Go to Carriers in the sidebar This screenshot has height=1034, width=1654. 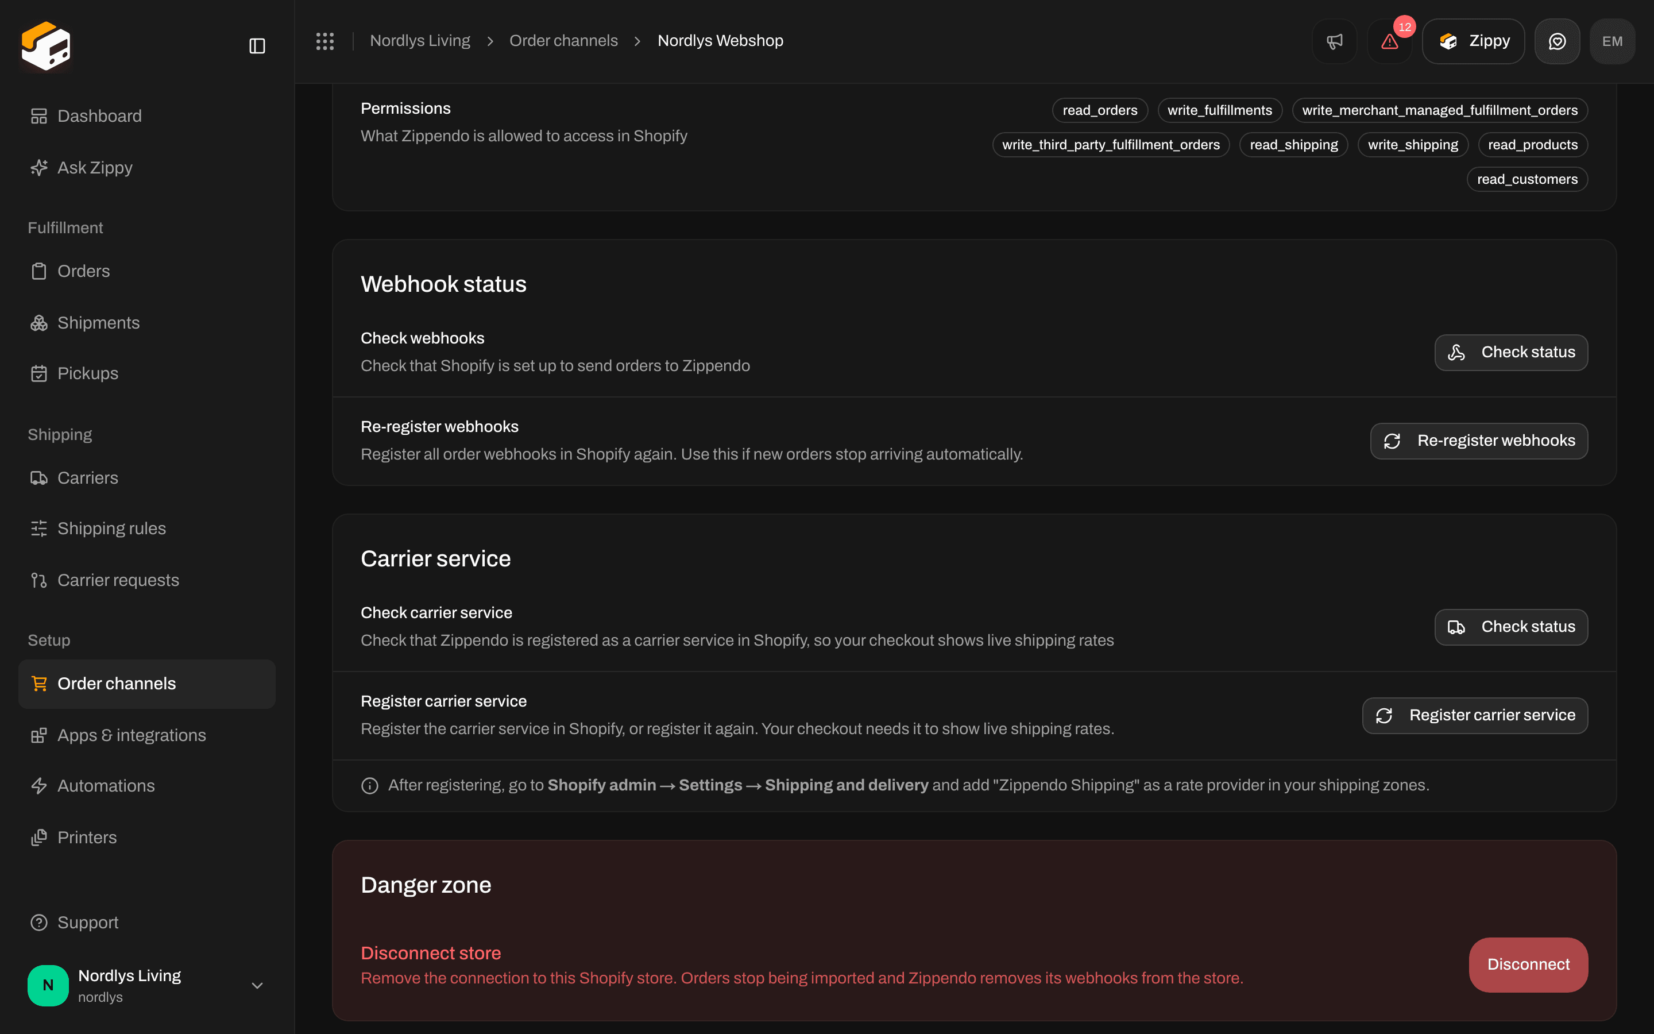147,478
